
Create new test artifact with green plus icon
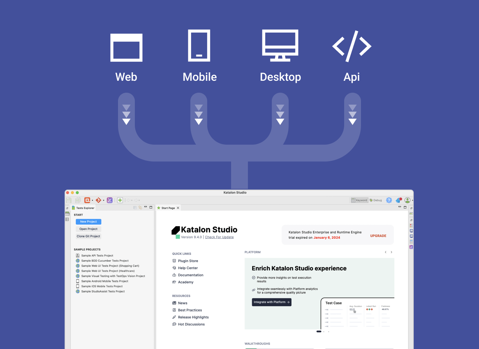120,200
